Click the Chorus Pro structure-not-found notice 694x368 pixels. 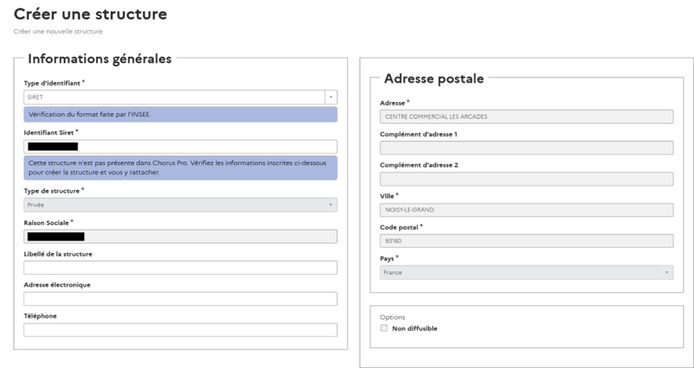click(x=180, y=168)
